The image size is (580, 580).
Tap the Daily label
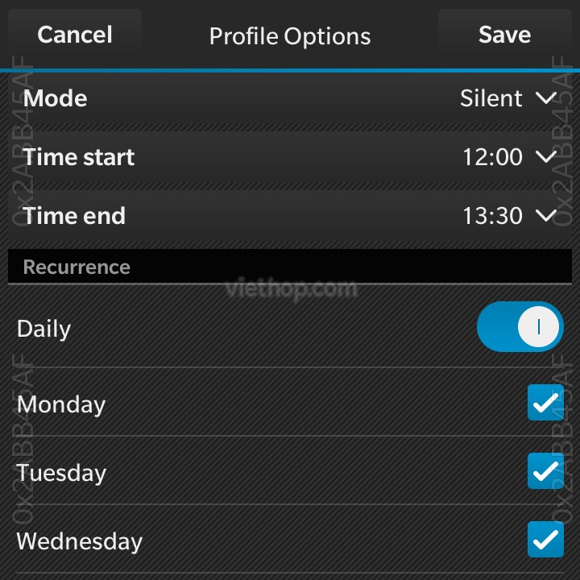tap(43, 329)
